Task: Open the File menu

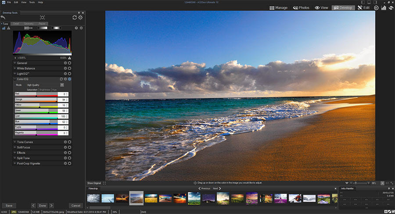Action: (x=9, y=2)
